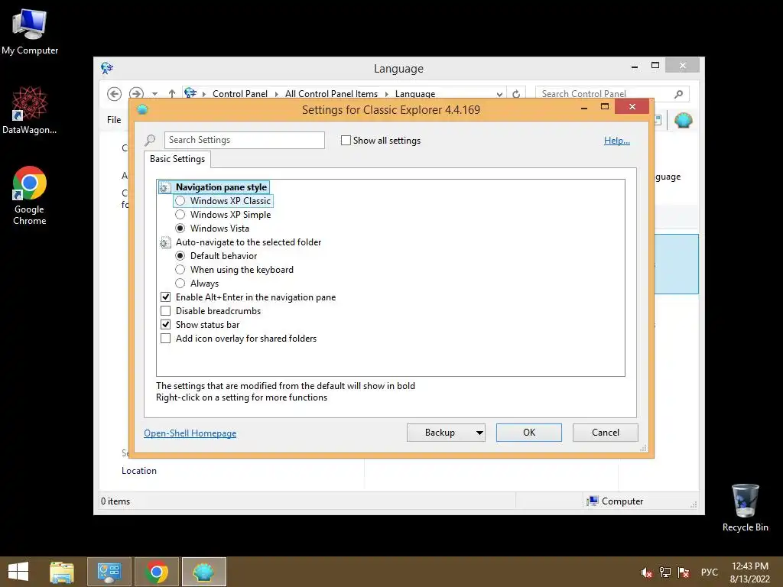The width and height of the screenshot is (783, 587).
Task: Open the Recycle Bin on desktop
Action: [745, 508]
